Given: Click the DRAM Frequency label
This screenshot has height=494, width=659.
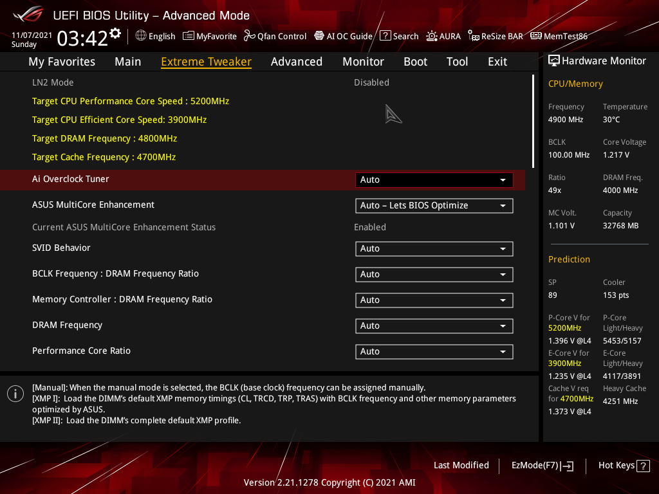Looking at the screenshot, I should (67, 325).
